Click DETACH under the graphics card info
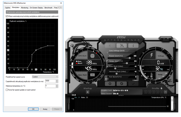Image resolution: width=181 pixels, height=117 pixels. point(121,95)
